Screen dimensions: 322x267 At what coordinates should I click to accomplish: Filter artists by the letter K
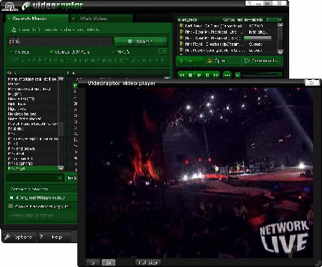pos(75,61)
